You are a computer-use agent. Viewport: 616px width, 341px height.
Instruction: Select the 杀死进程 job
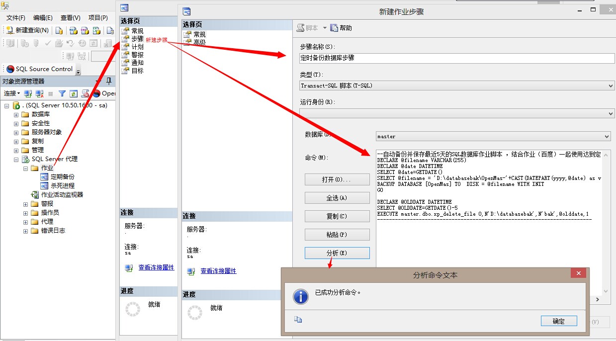click(x=62, y=186)
